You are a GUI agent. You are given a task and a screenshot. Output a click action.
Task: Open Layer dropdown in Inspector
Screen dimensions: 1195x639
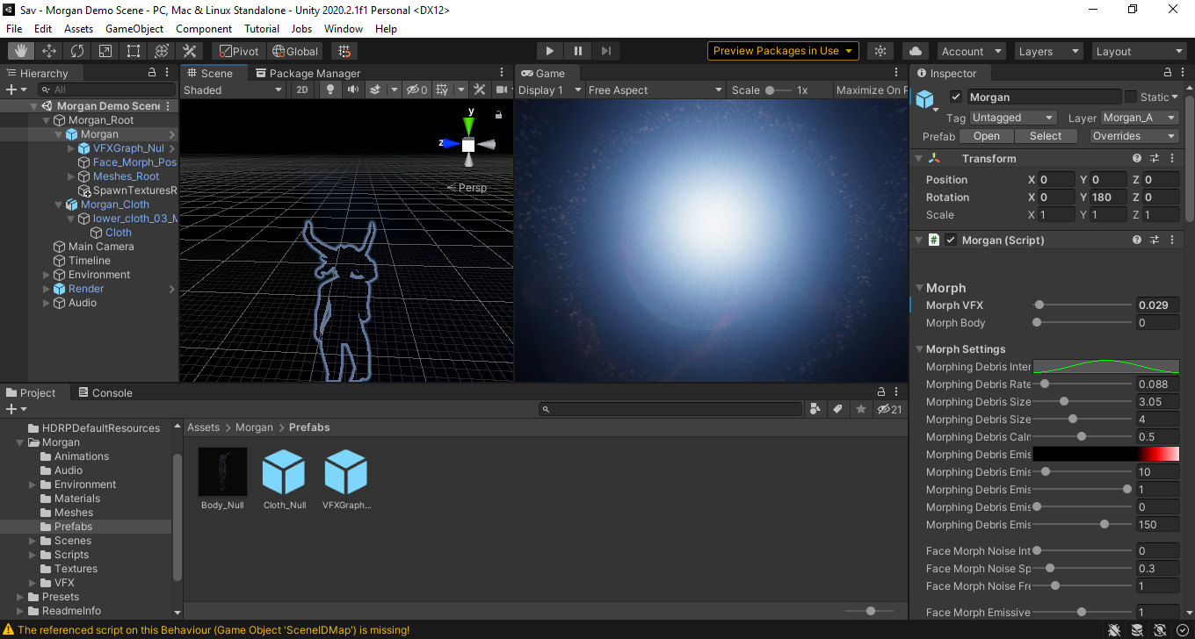pos(1140,118)
